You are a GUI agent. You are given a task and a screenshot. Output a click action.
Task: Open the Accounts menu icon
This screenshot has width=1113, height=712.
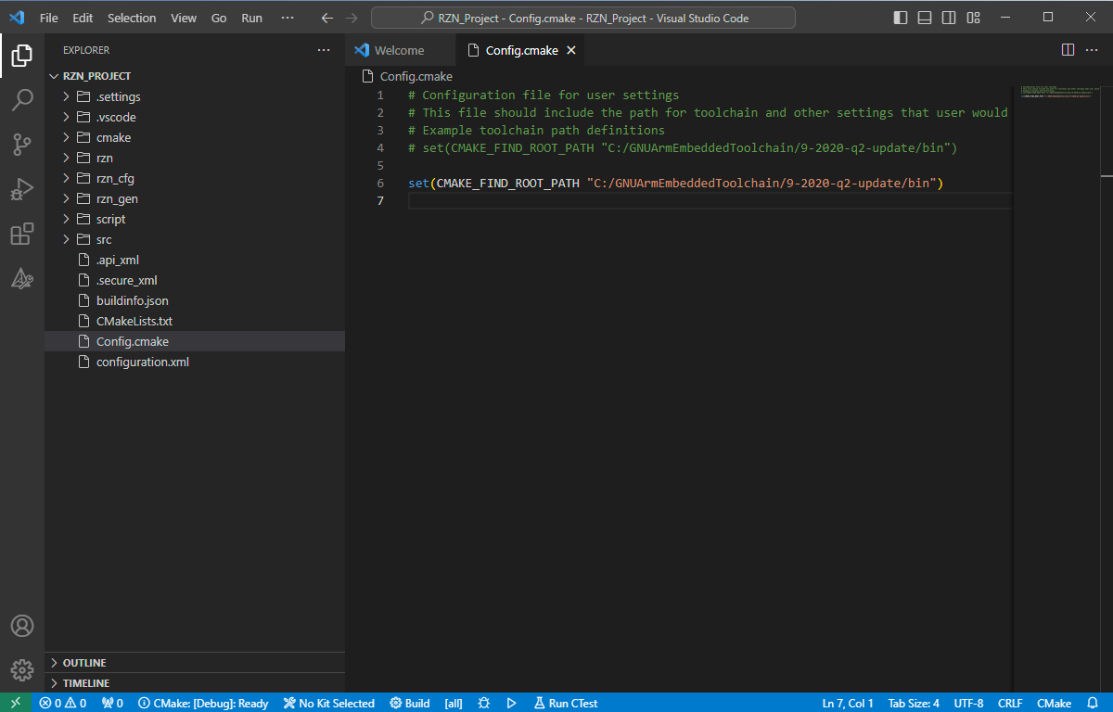(22, 626)
